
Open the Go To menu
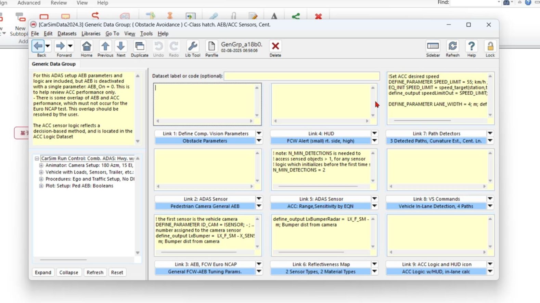(112, 33)
